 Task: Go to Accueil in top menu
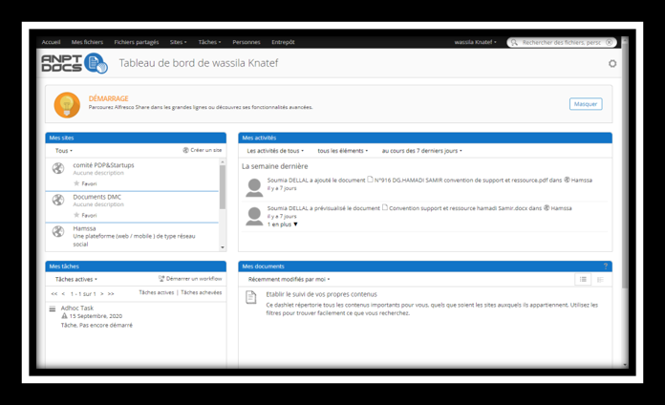[x=51, y=42]
